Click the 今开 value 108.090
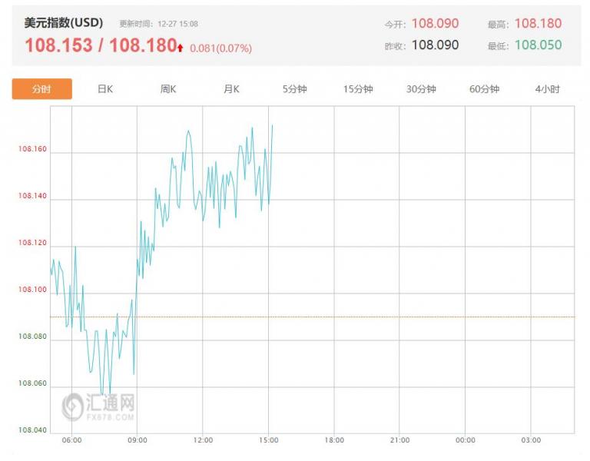 (x=435, y=24)
